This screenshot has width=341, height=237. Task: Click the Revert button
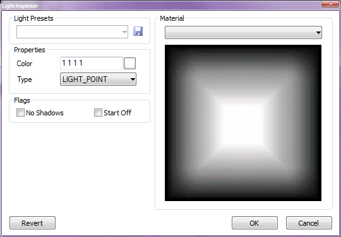(x=32, y=223)
